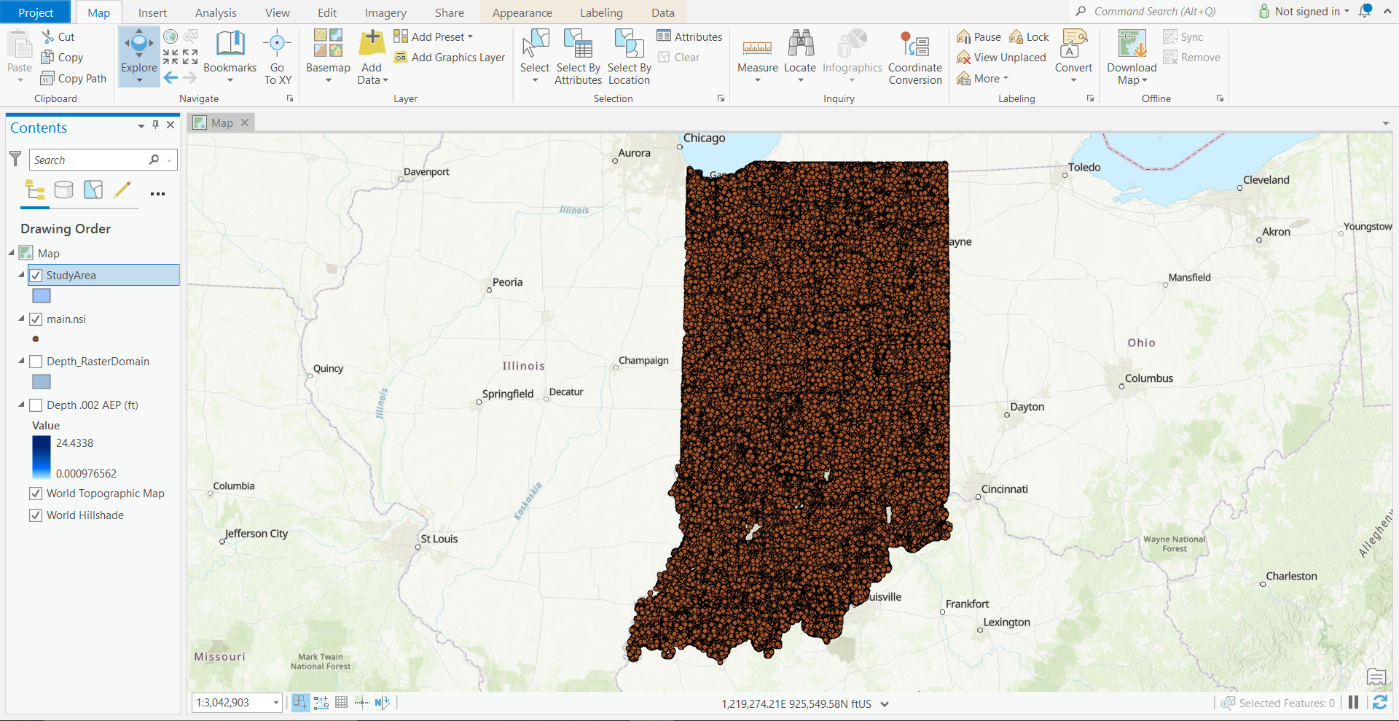The image size is (1399, 721).
Task: Open the Appearance contextual tab
Action: 522,12
